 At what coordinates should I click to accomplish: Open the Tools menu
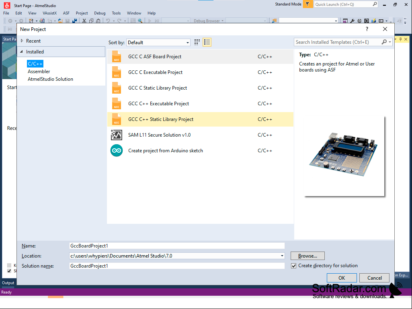[116, 13]
